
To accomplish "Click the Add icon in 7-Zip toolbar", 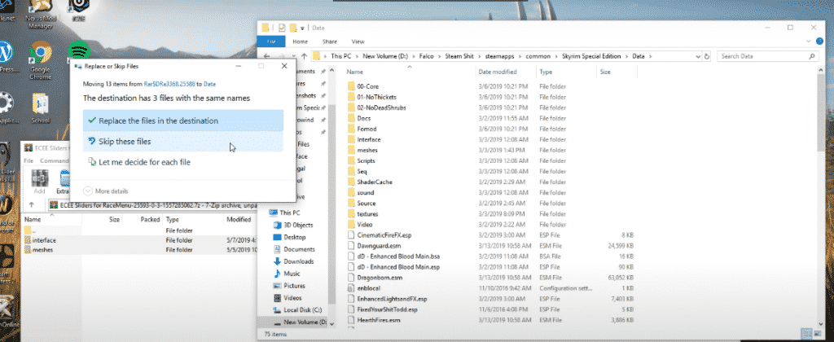I will pos(40,181).
